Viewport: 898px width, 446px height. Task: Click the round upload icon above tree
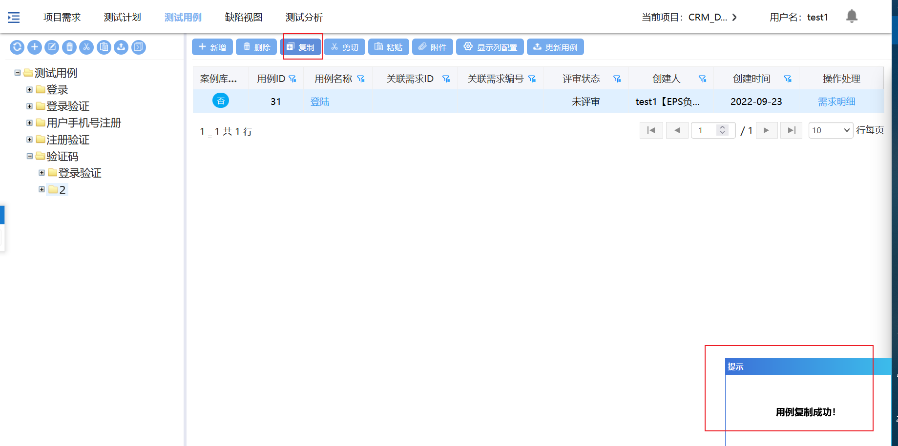pos(121,47)
